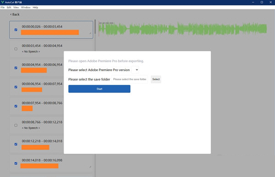Minimize the AutoCut window
The height and width of the screenshot is (177, 275).
[x=253, y=2]
